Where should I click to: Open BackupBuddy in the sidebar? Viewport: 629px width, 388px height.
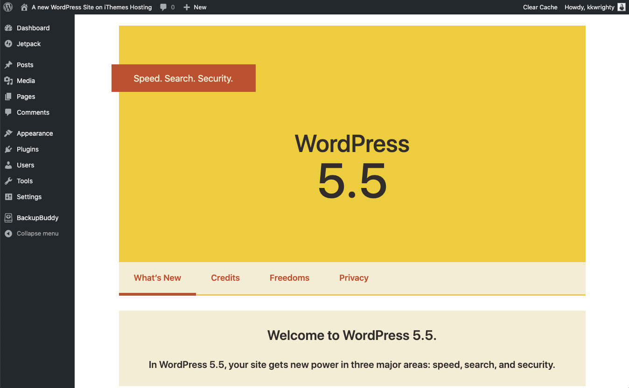coord(37,218)
